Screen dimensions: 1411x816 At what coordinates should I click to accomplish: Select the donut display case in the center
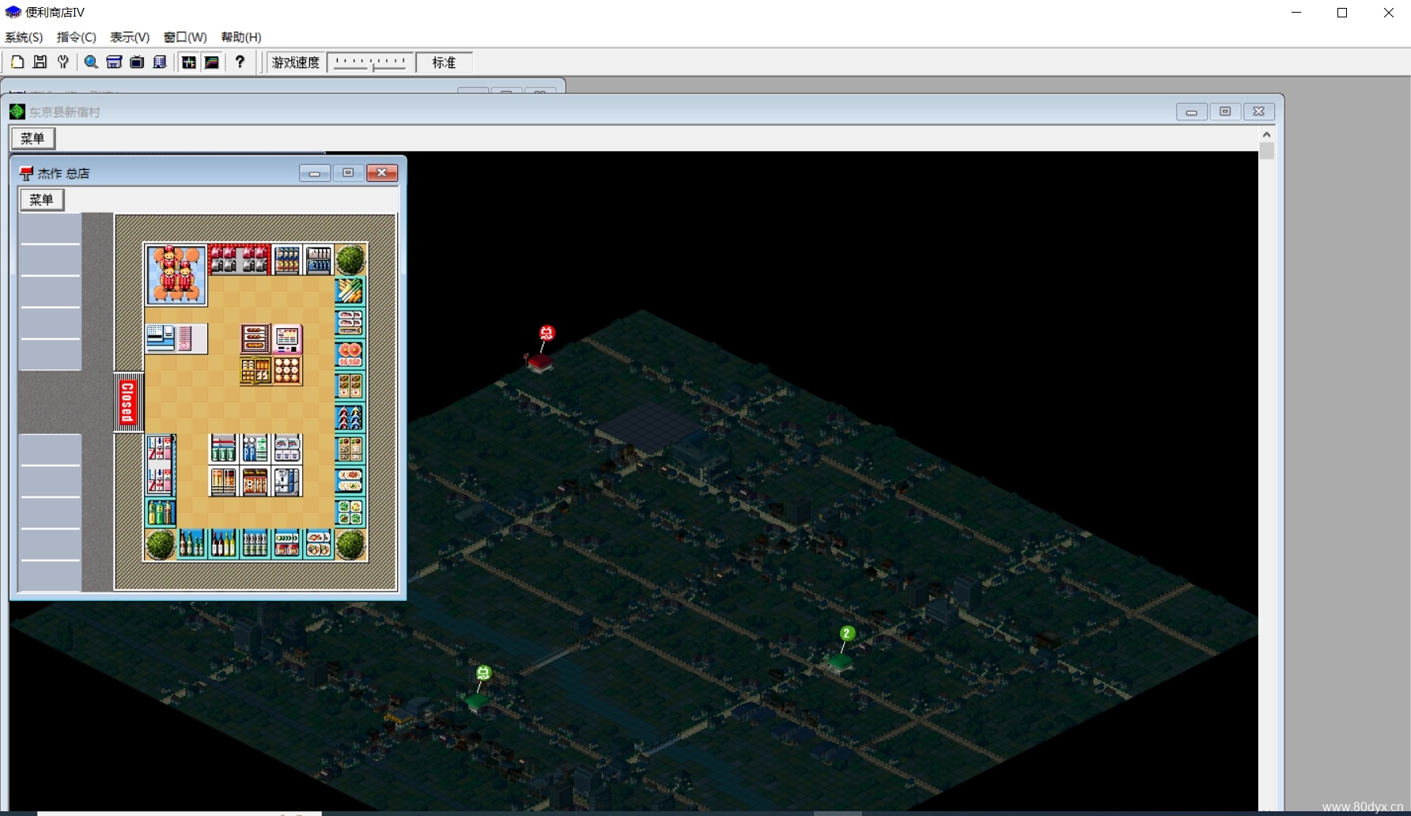(287, 370)
